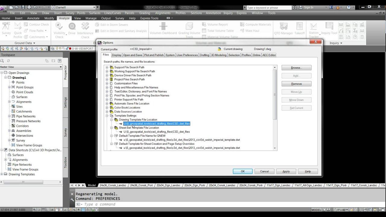This screenshot has height=217, width=386.
Task: Click the Visibility Check ribbon icon
Action: pos(59,26)
